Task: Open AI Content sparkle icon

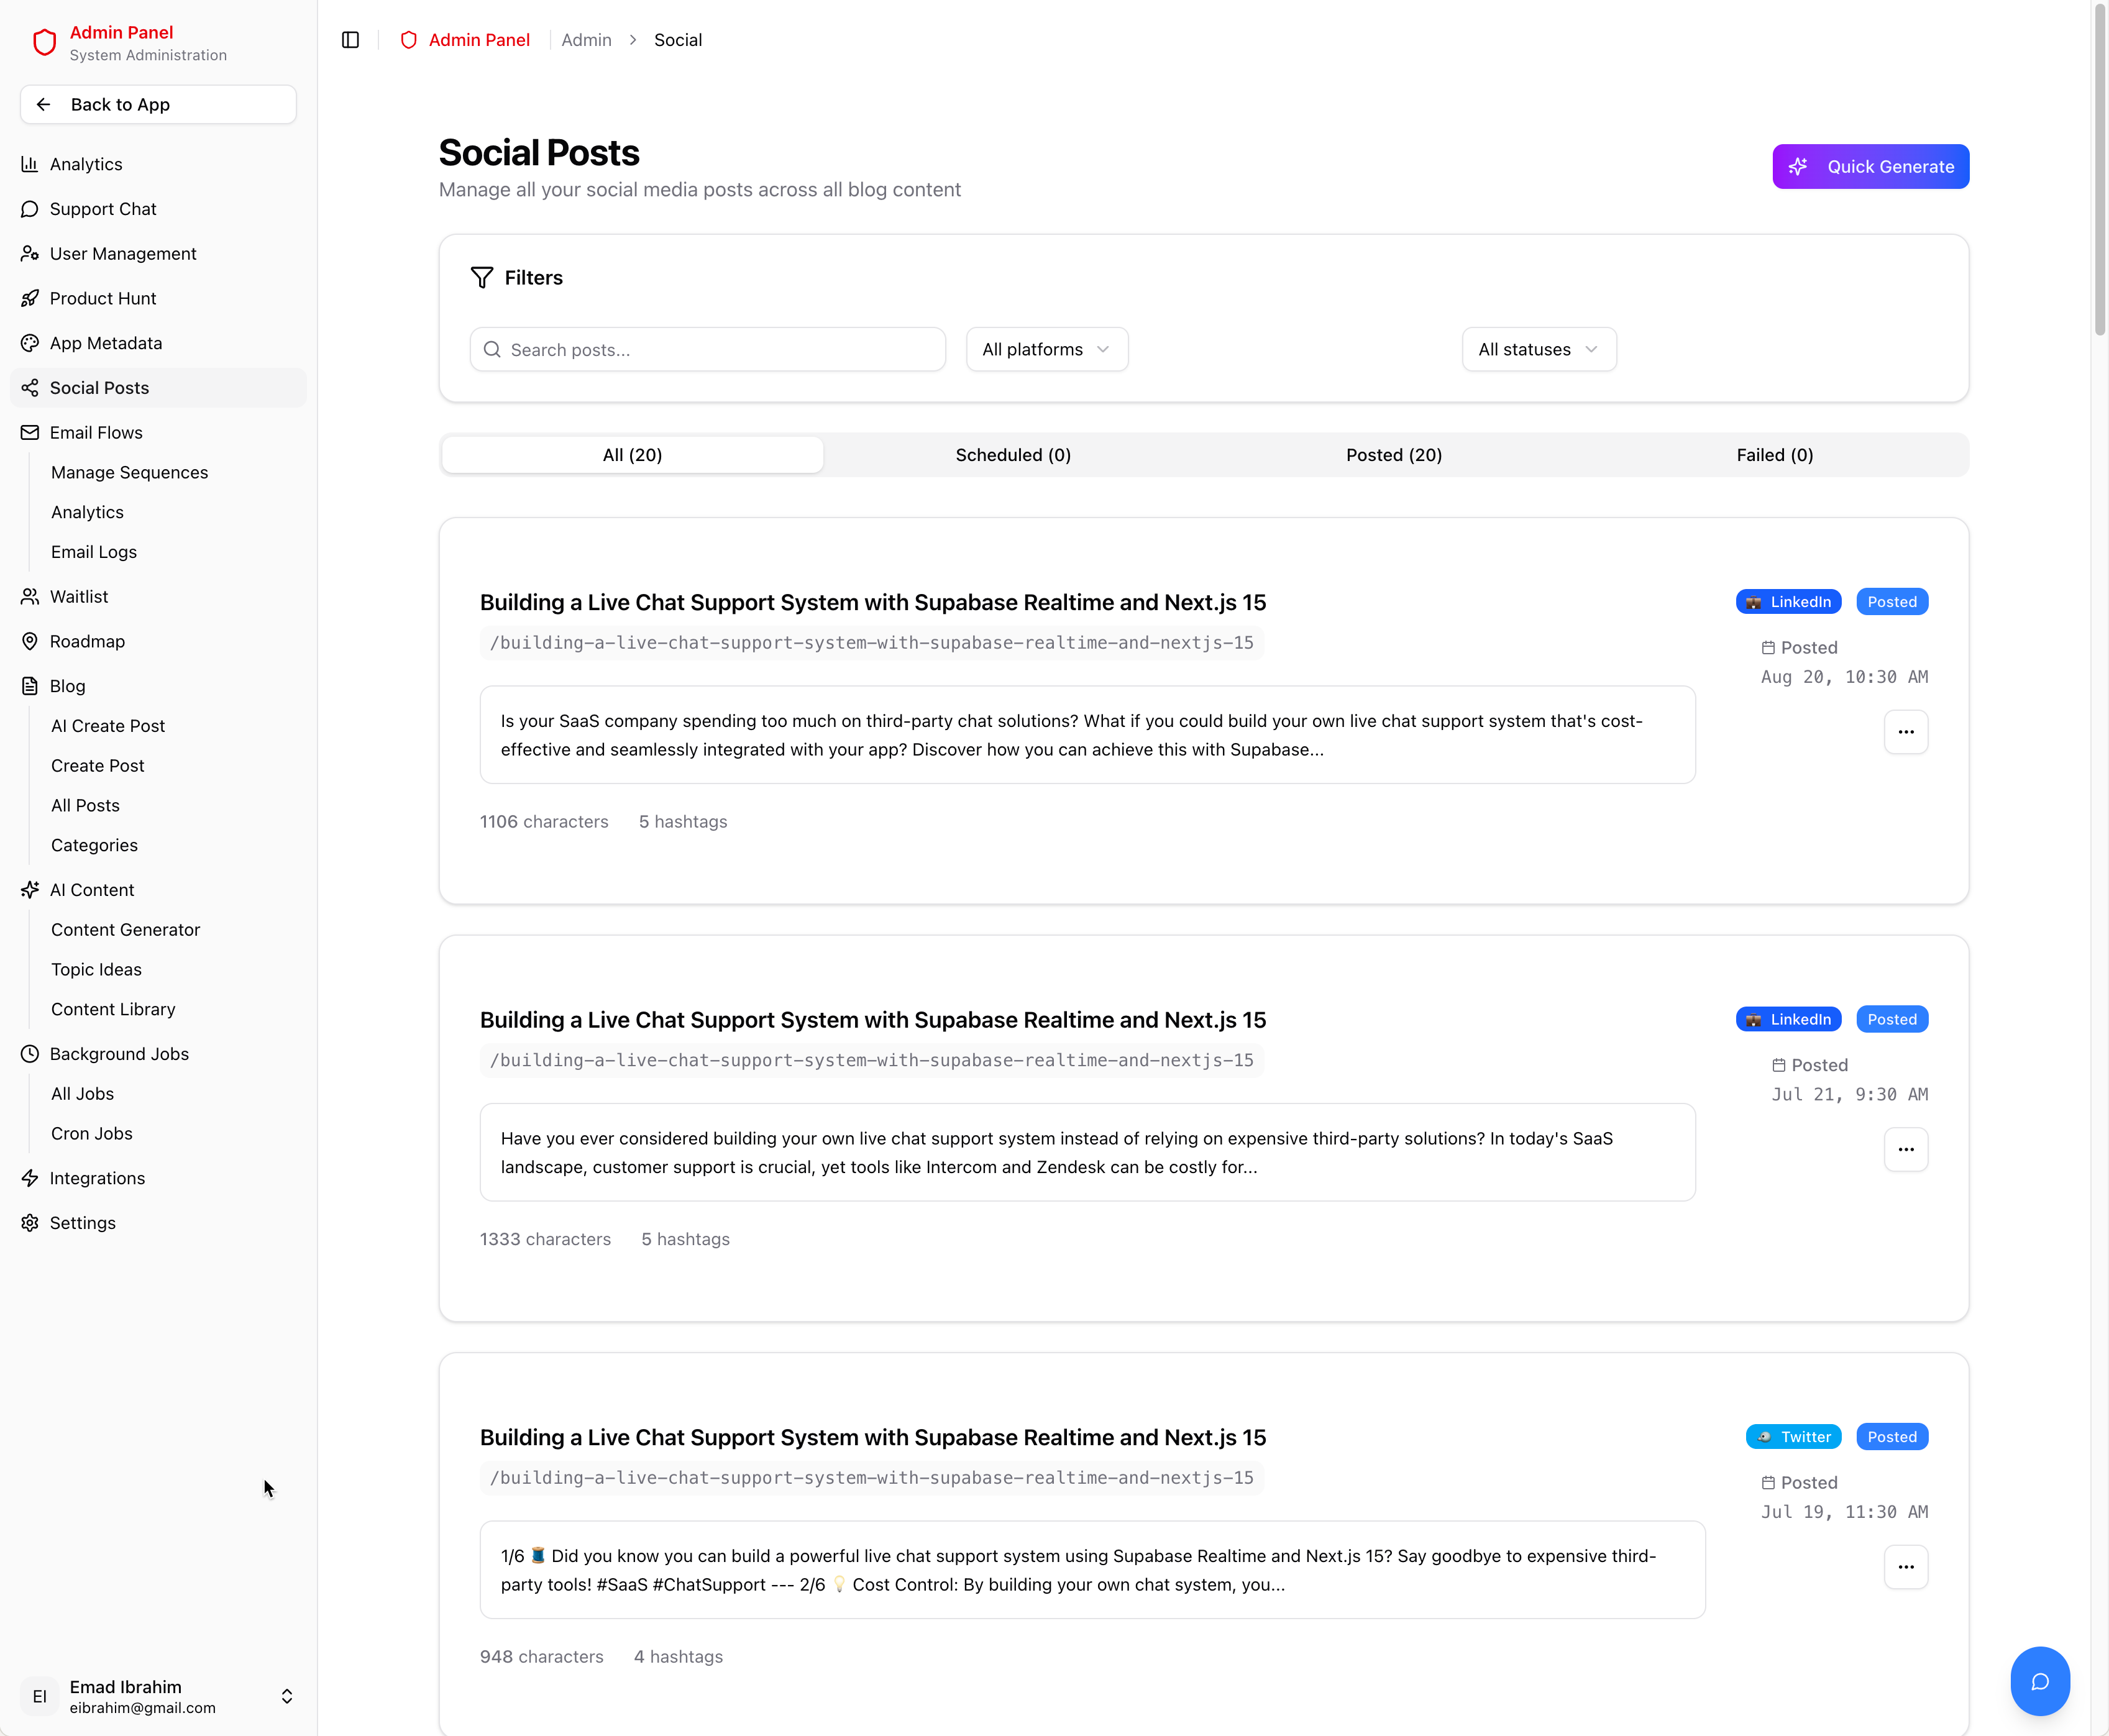Action: pos(29,889)
